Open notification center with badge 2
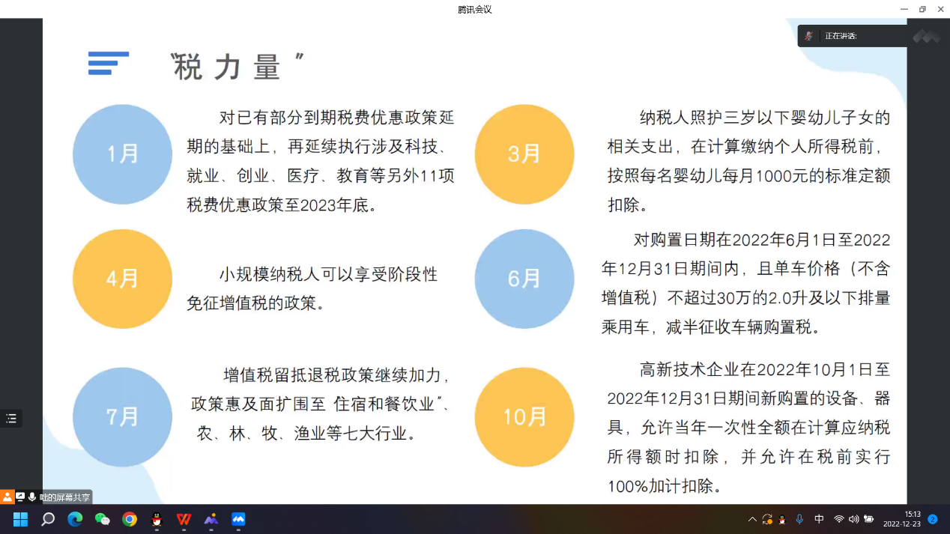Viewport: 950px width, 534px height. click(x=933, y=519)
